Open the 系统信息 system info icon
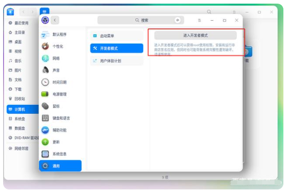This screenshot has height=191, width=286. pos(45,154)
